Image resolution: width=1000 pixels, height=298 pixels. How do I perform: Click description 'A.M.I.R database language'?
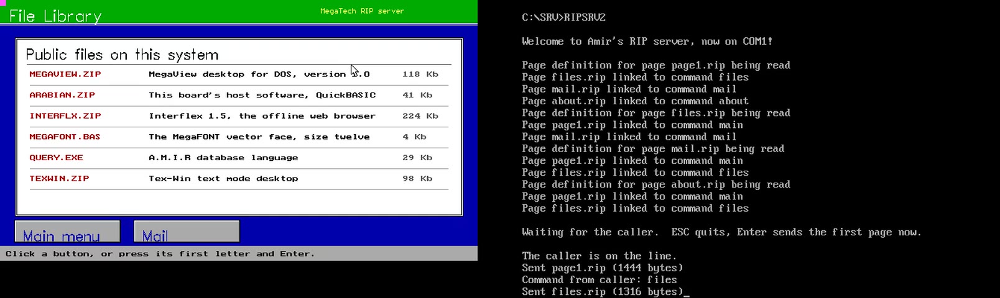[x=223, y=158]
